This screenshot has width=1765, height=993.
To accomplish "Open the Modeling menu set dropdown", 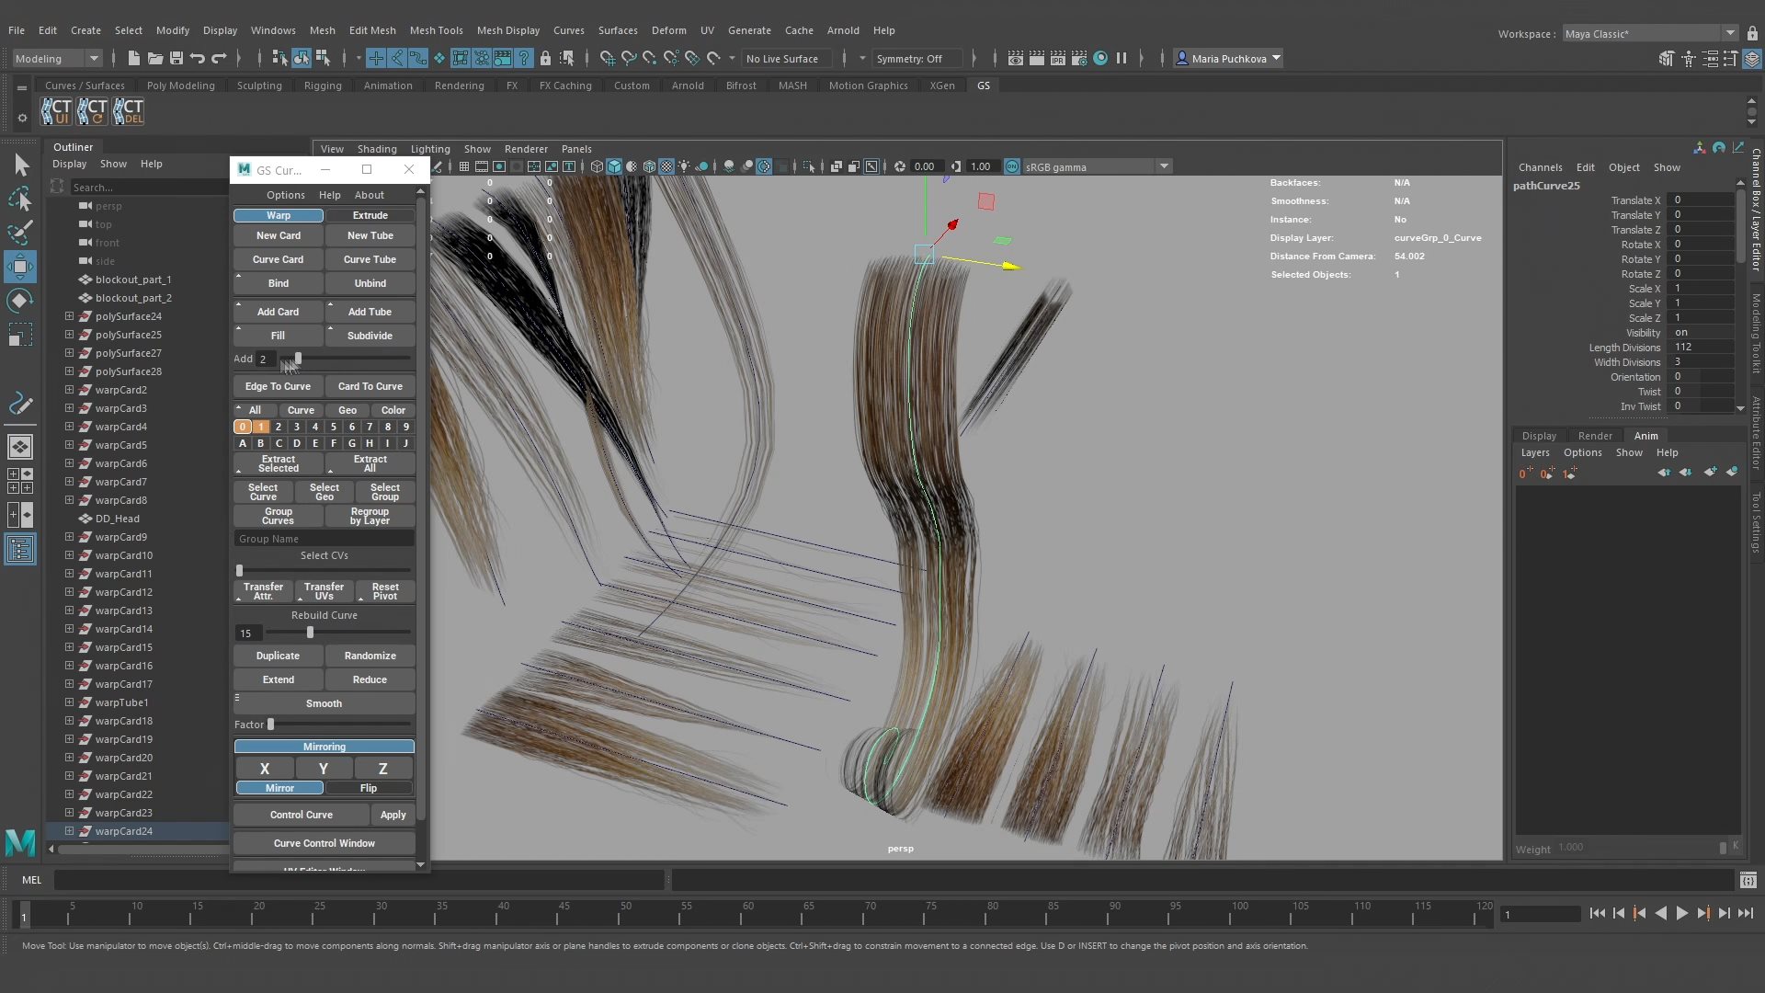I will [x=57, y=59].
